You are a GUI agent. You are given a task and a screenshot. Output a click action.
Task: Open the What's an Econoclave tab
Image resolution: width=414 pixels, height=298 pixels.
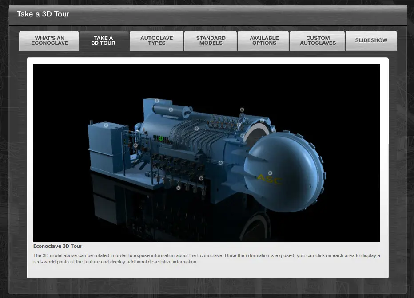(x=49, y=41)
